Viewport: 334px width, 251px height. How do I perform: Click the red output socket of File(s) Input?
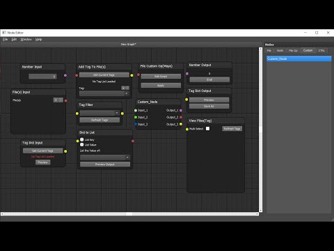tap(65, 100)
